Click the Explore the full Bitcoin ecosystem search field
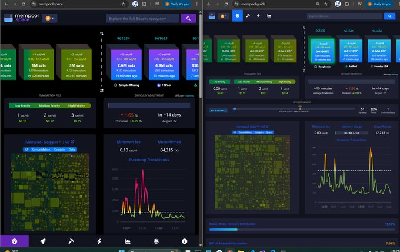The image size is (400, 252). (x=142, y=18)
